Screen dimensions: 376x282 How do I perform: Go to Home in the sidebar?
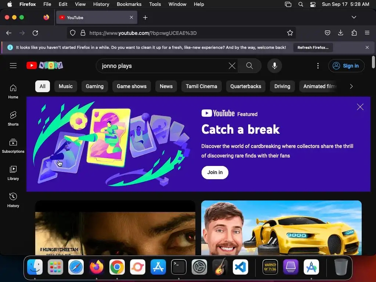[x=13, y=92]
